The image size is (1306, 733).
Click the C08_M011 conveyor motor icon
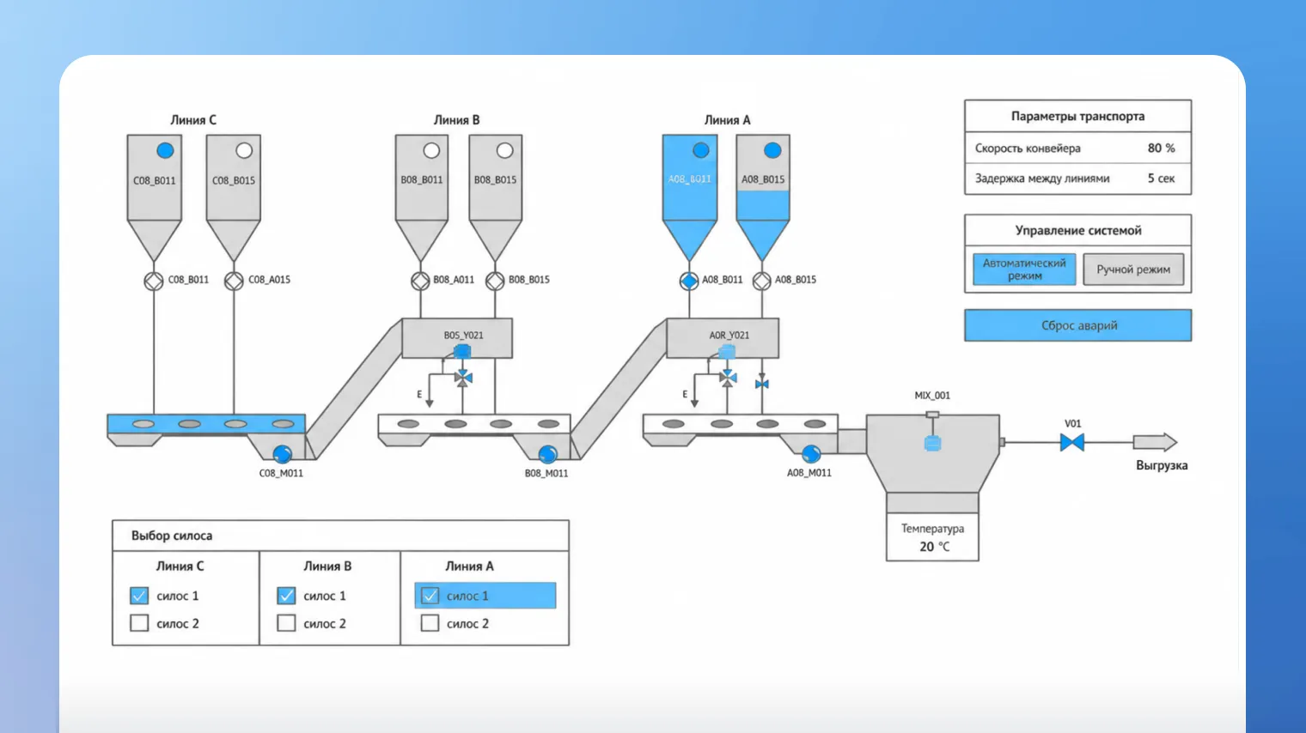(282, 454)
